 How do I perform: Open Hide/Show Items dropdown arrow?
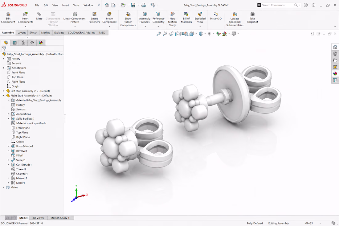click(214, 34)
